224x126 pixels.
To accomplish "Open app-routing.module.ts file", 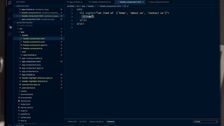I will (x=32, y=58).
